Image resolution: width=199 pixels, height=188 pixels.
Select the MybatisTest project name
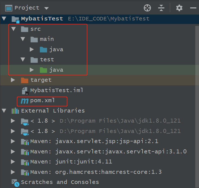tap(42, 19)
